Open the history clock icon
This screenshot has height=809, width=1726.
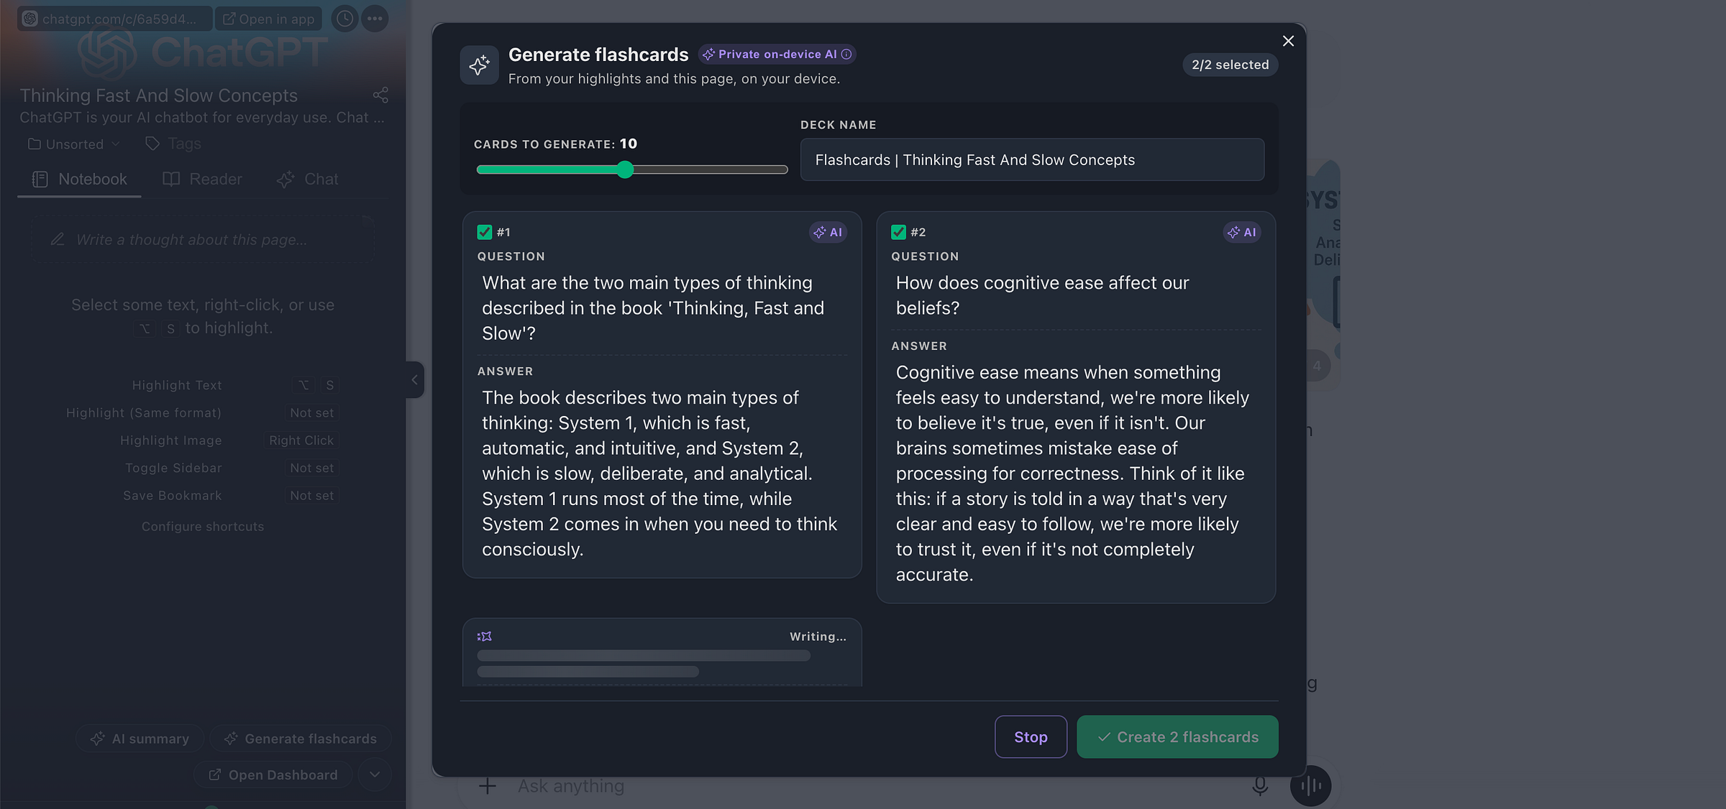click(x=344, y=19)
